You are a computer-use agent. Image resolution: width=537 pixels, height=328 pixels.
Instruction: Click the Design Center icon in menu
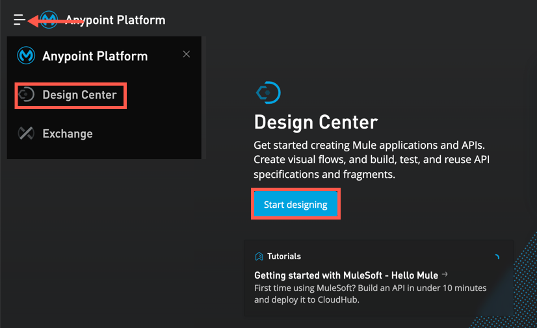[x=27, y=94]
